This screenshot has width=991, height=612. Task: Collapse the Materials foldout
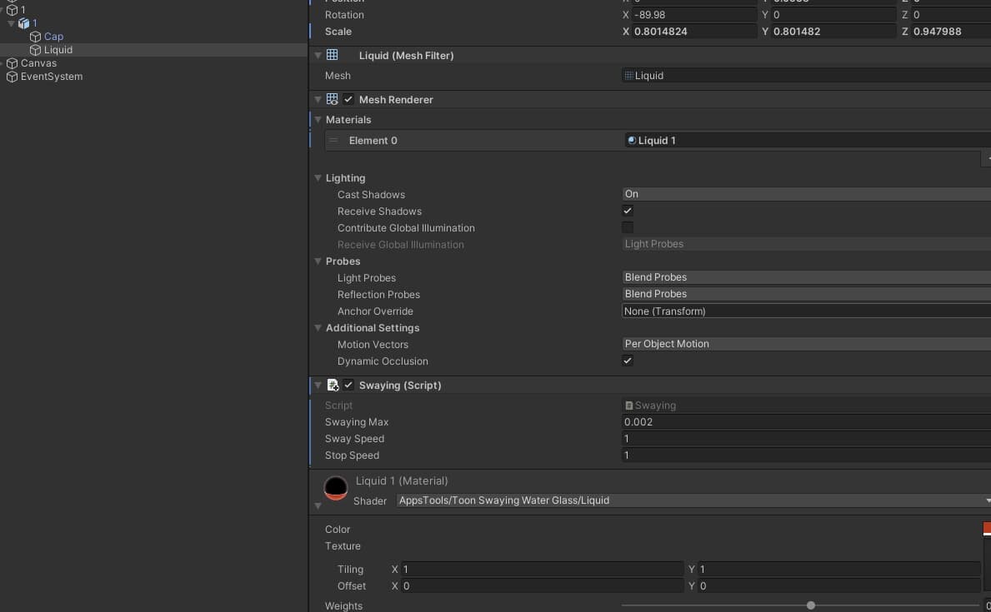pos(318,120)
